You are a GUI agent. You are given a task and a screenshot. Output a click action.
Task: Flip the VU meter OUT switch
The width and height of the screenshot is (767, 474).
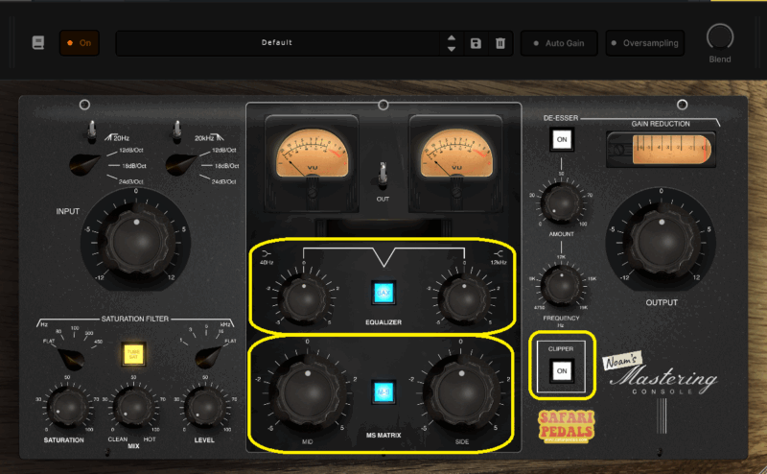(x=383, y=175)
